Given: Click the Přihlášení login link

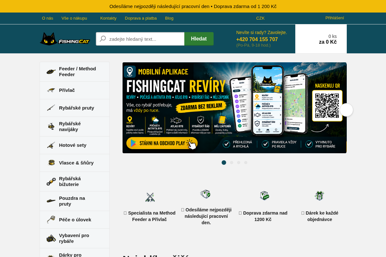Looking at the screenshot, I should click(x=335, y=18).
